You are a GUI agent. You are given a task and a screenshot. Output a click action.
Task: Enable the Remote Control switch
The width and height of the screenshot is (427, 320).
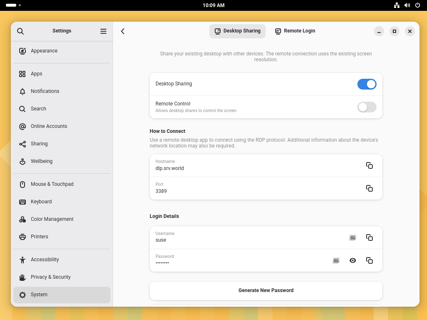pyautogui.click(x=367, y=107)
